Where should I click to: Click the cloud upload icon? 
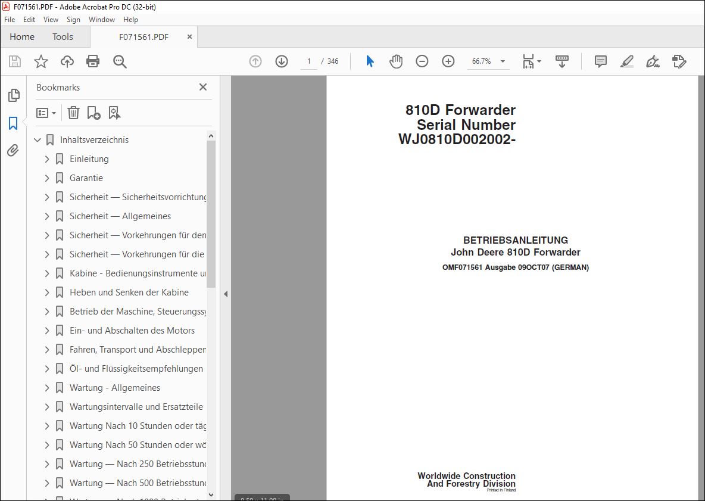[67, 61]
